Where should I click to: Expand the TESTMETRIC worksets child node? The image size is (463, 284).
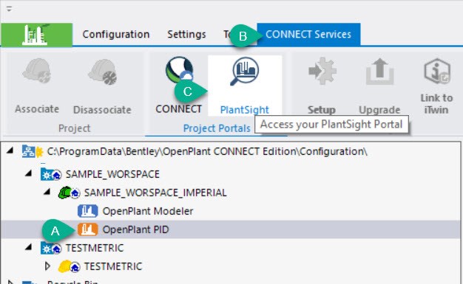[x=47, y=266]
